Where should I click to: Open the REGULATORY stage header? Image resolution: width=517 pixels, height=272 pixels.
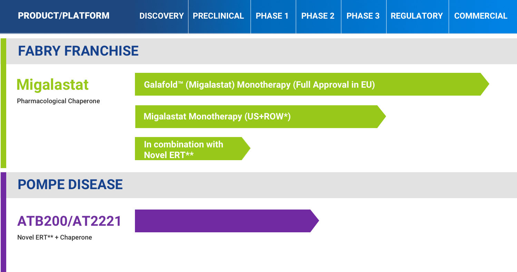pyautogui.click(x=417, y=16)
